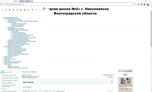Open the Учредительные документы link
The width and height of the screenshot is (152, 92).
pos(20,24)
